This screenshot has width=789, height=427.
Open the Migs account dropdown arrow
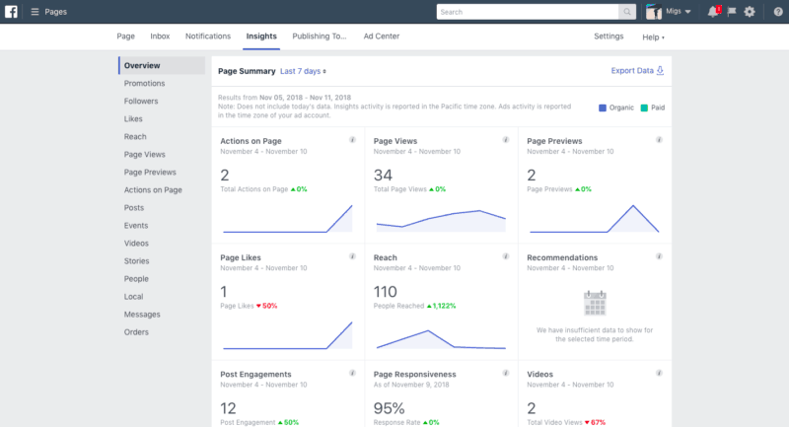(x=687, y=12)
